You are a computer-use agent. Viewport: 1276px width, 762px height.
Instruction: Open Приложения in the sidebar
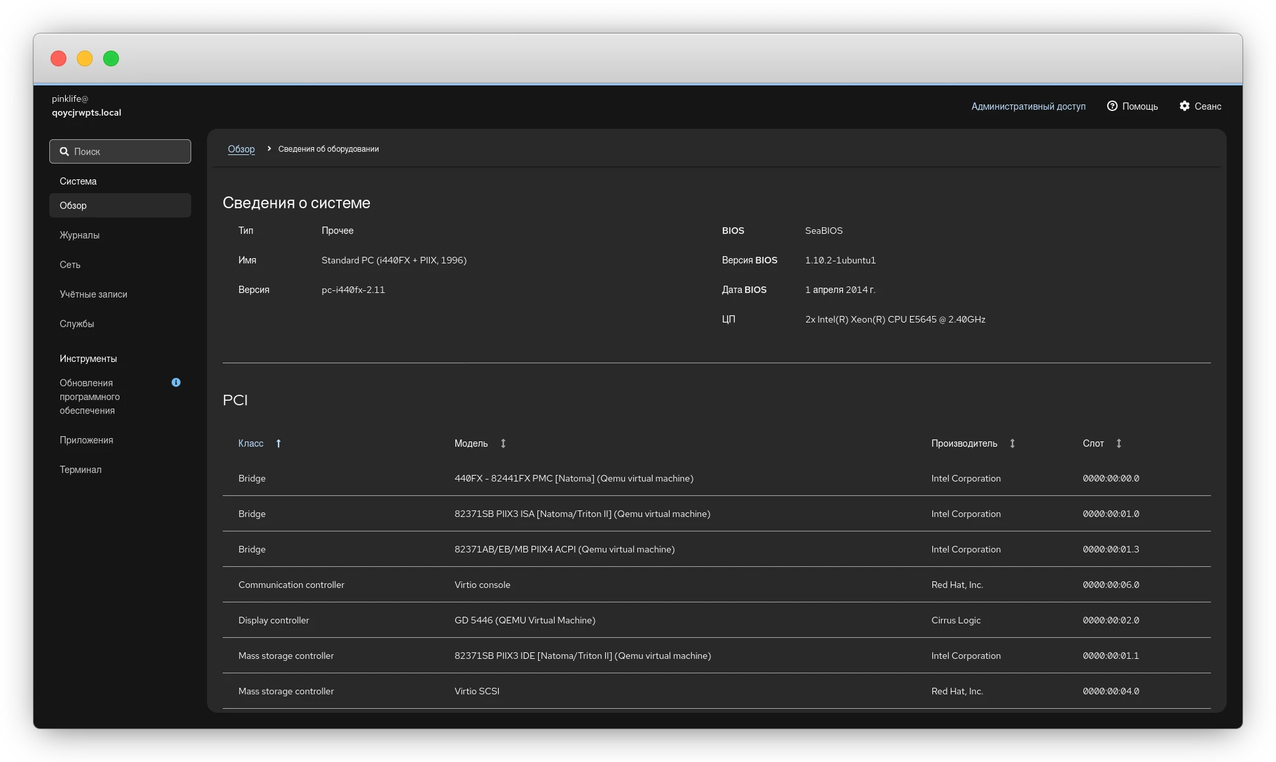click(x=87, y=440)
